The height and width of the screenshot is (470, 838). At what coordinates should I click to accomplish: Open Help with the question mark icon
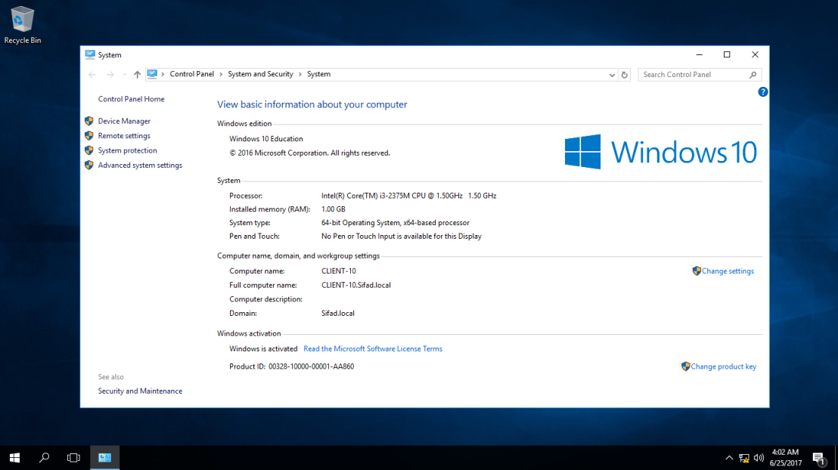pyautogui.click(x=762, y=92)
